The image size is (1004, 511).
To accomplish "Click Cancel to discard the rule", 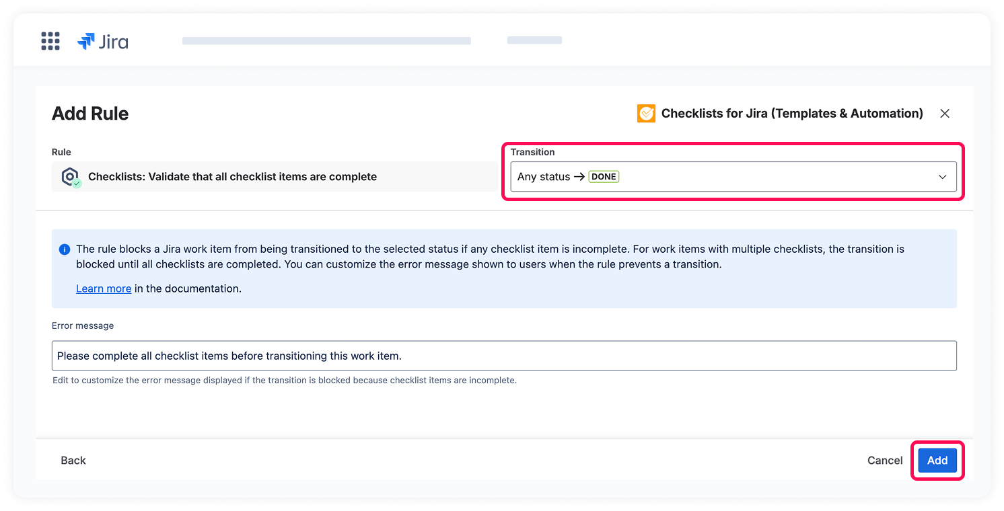I will coord(885,461).
